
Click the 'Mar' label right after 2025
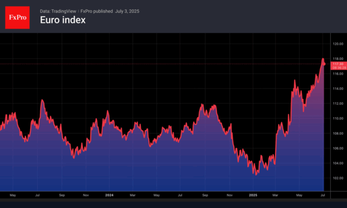[275, 195]
